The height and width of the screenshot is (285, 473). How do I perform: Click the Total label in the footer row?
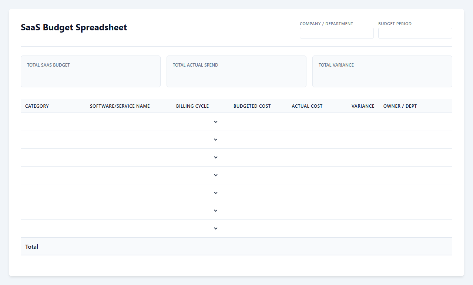[31, 247]
